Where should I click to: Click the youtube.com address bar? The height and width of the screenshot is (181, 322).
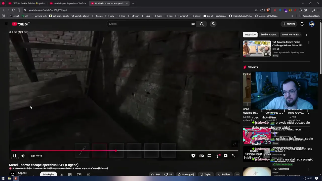[138, 10]
